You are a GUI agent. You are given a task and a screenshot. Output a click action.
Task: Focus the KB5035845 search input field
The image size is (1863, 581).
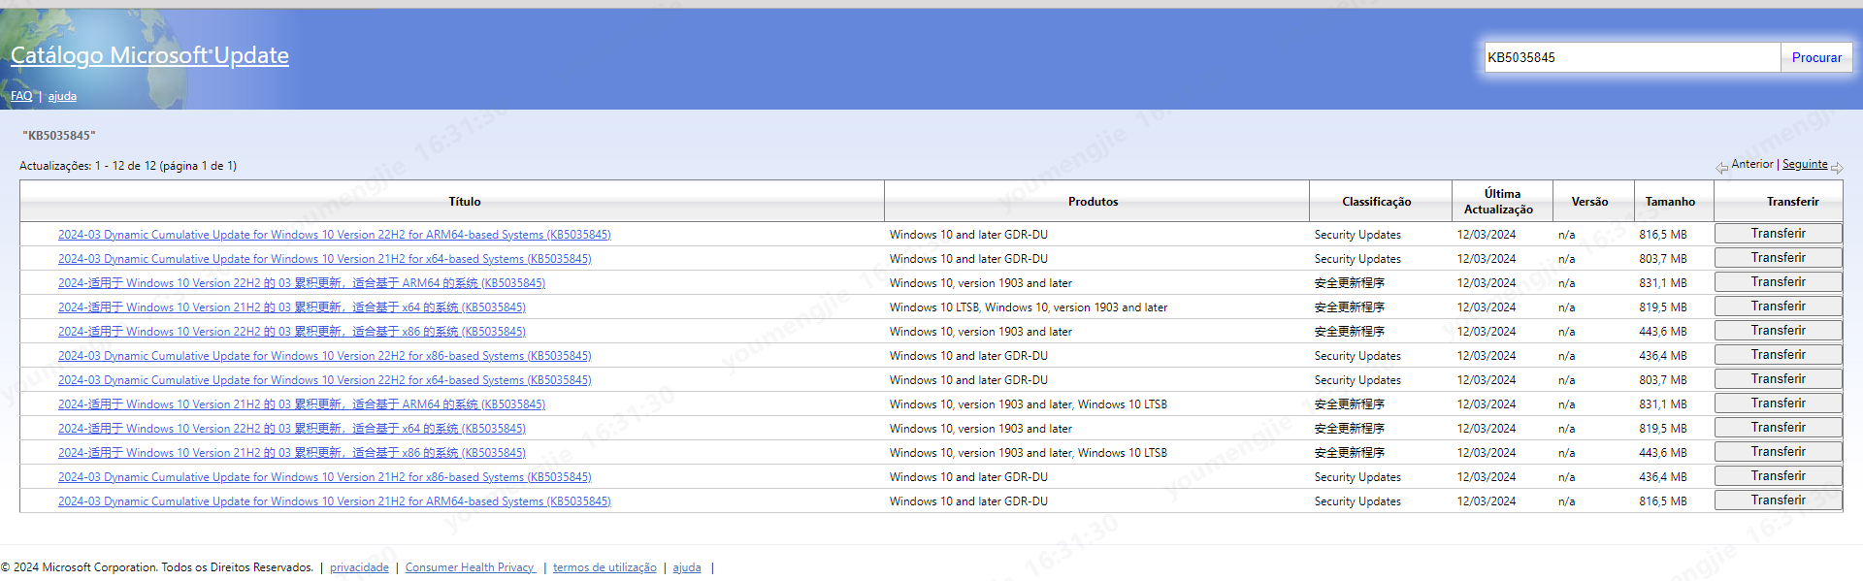pos(1632,57)
